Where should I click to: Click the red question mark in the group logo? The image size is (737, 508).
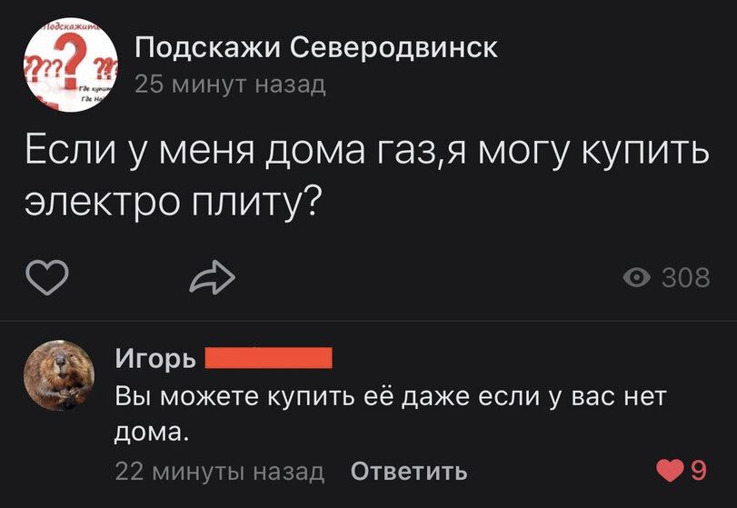71,65
